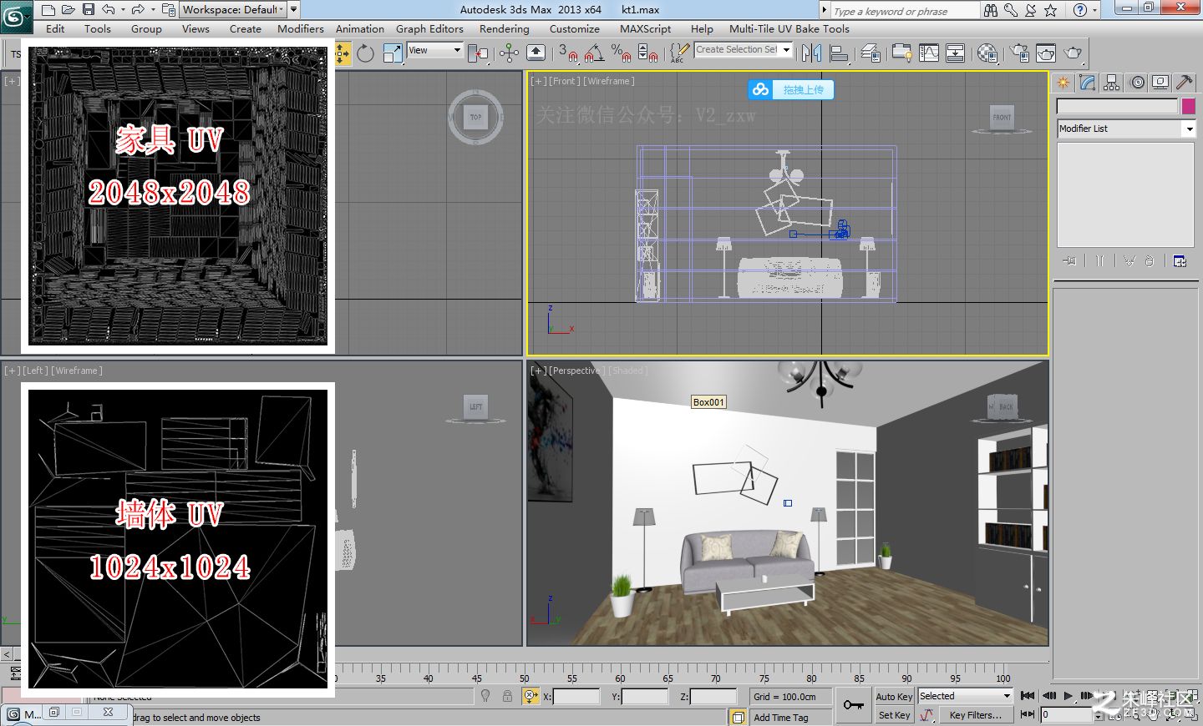Select the Rotate tool in main toolbar
This screenshot has height=726, width=1203.
click(365, 53)
